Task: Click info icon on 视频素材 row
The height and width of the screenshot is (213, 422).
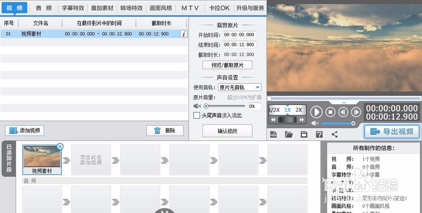Action: point(184,34)
